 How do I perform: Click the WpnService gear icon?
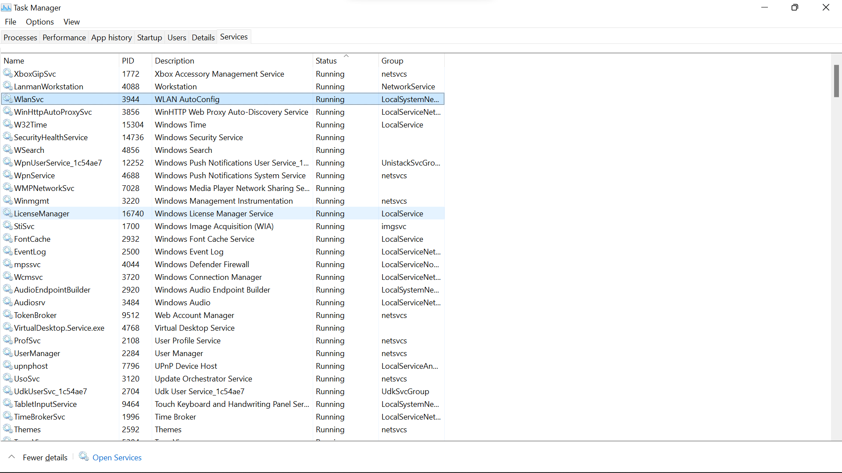tap(8, 175)
